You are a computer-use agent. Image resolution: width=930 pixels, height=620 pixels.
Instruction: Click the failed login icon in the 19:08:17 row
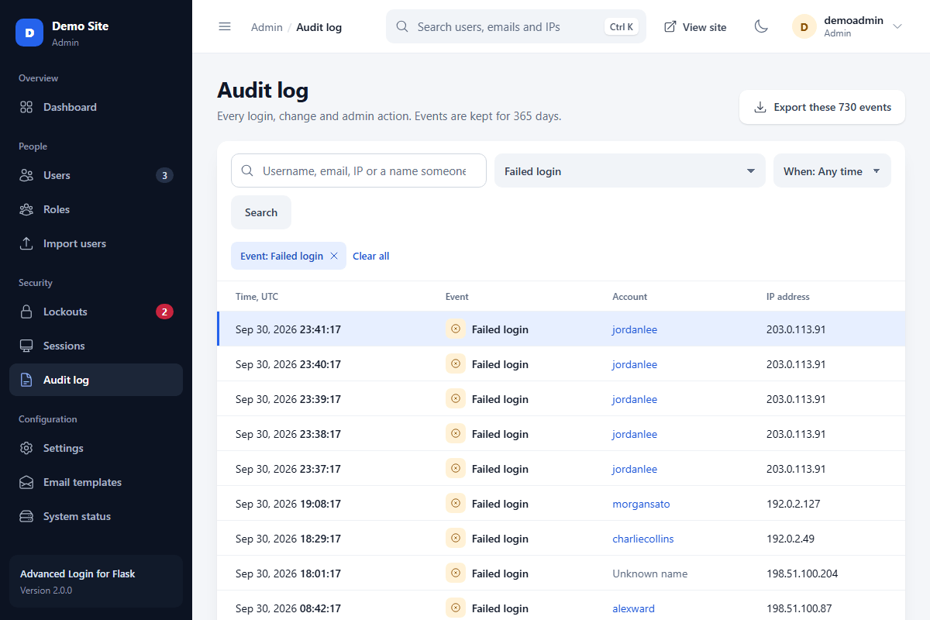[x=456, y=503]
